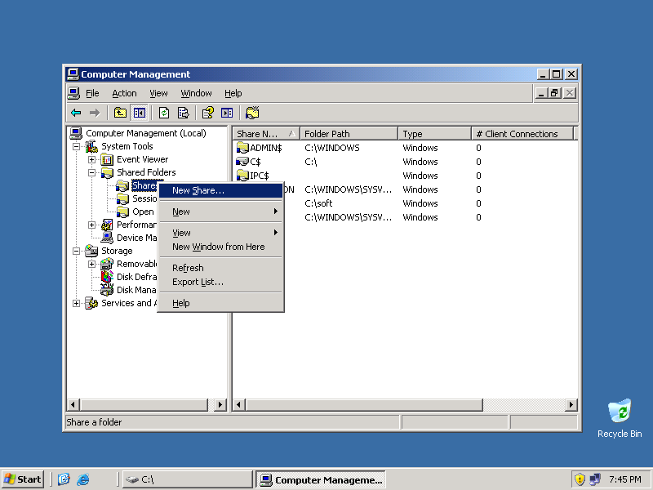Click the C:\soft folder path cell
Screen dimensions: 653x490
point(318,203)
